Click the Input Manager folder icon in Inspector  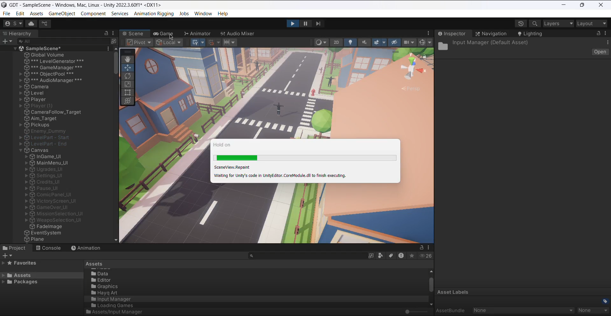point(443,46)
